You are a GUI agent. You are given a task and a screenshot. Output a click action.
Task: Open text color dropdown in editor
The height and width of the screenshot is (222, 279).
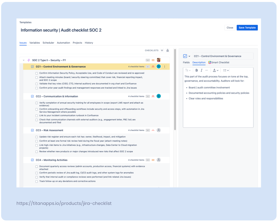tap(216, 70)
